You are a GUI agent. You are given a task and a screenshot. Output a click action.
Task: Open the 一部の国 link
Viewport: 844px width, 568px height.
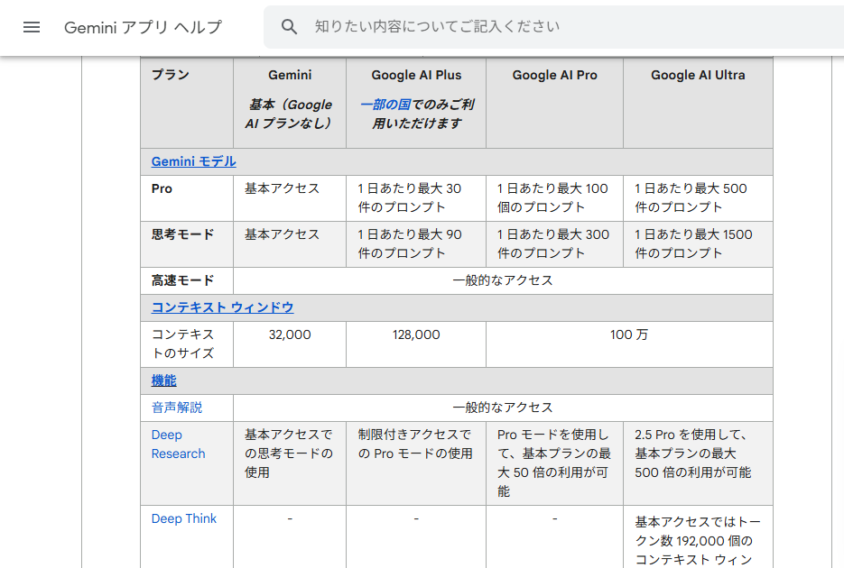(x=385, y=105)
